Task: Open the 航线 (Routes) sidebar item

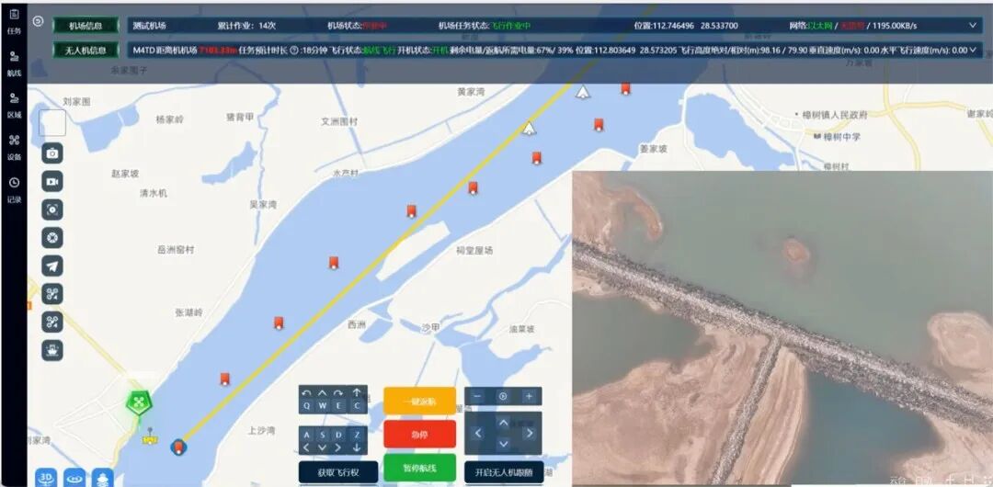Action: point(14,63)
